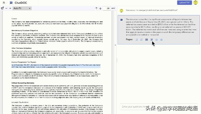Viewport: 201px width, 114px height.
Task: Go to previous page with up arrow
Action: point(96,8)
